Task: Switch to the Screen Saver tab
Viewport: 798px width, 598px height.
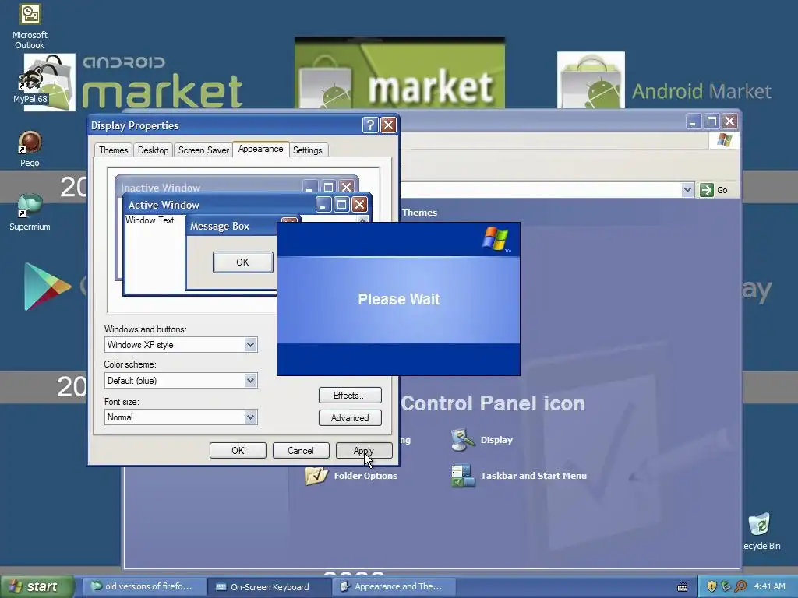Action: [203, 150]
